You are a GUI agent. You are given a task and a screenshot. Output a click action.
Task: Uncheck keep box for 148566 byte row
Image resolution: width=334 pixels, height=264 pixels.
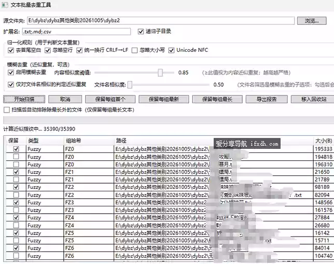(16, 202)
